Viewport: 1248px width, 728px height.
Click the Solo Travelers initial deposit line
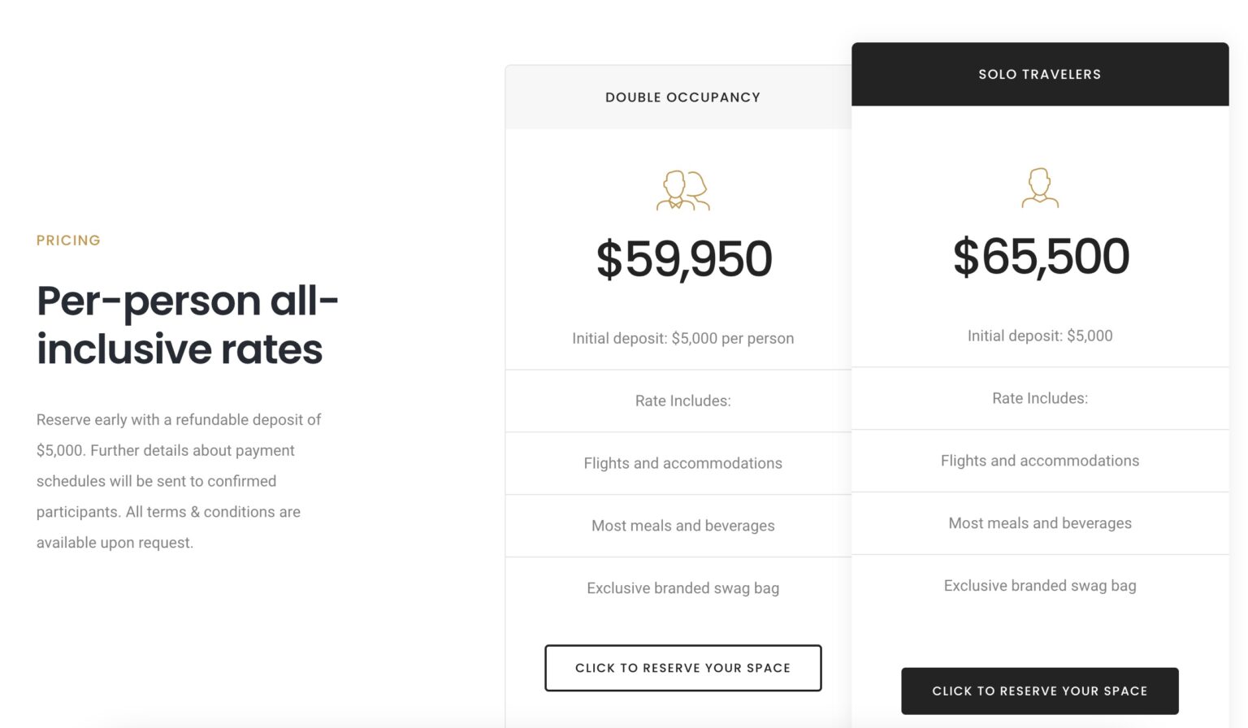(x=1039, y=336)
